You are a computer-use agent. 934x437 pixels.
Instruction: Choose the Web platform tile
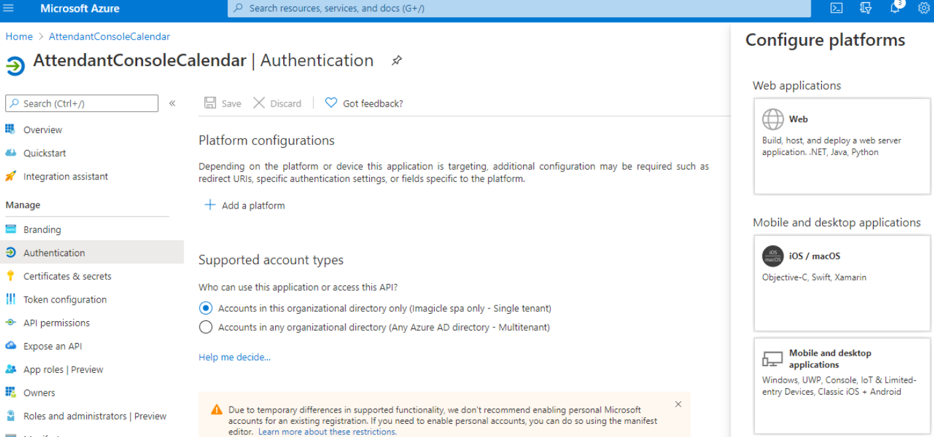click(842, 146)
